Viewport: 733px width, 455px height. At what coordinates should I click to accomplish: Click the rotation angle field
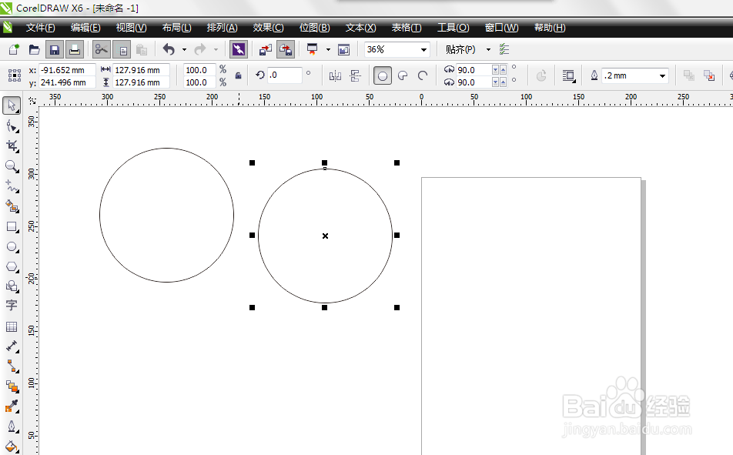[285, 75]
